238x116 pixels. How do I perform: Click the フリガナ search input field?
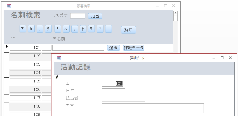(x=78, y=16)
